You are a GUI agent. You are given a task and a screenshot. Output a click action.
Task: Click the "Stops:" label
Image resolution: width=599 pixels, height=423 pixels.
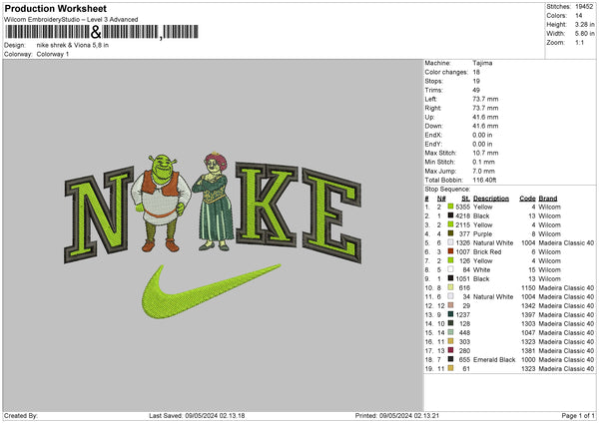pos(434,81)
